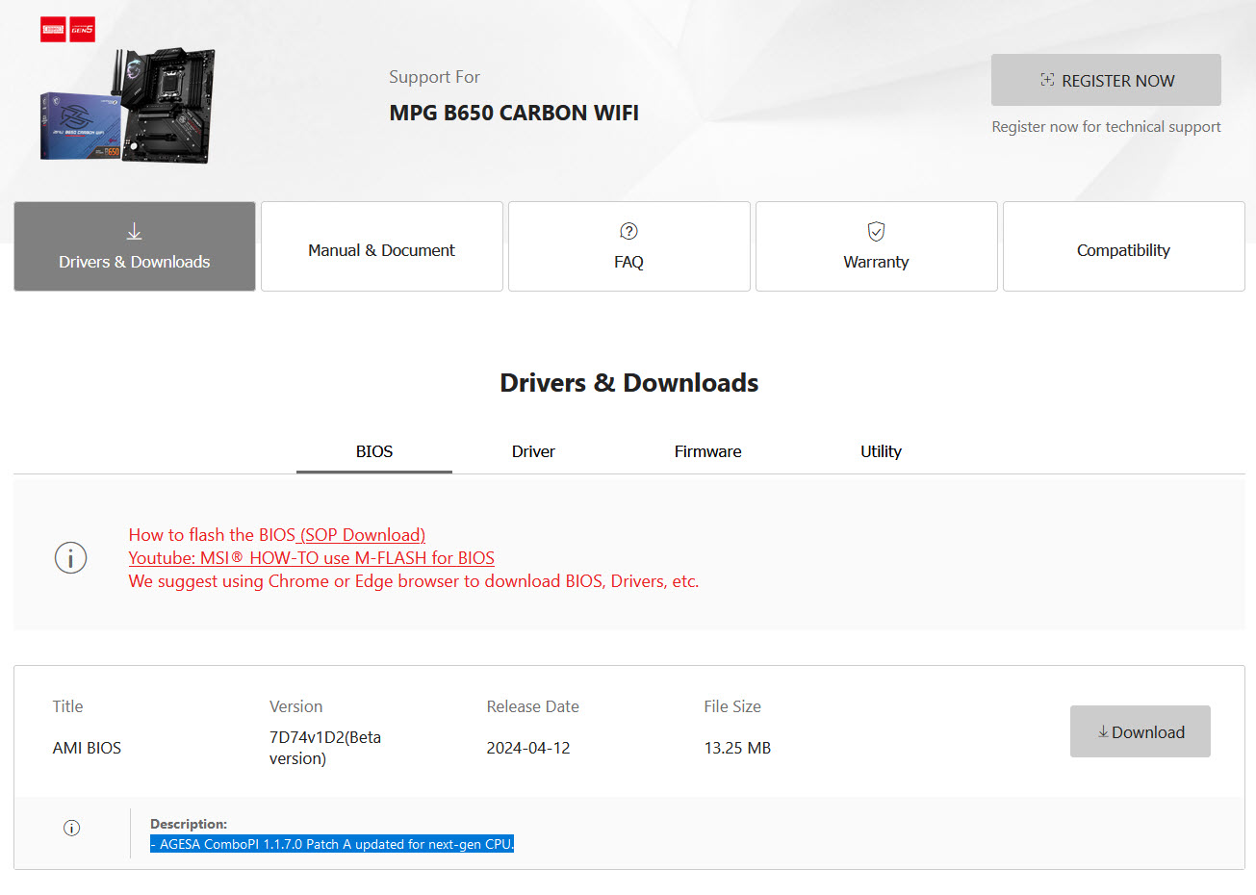Click the scan icon in Register Now
This screenshot has width=1256, height=895.
click(x=1047, y=80)
